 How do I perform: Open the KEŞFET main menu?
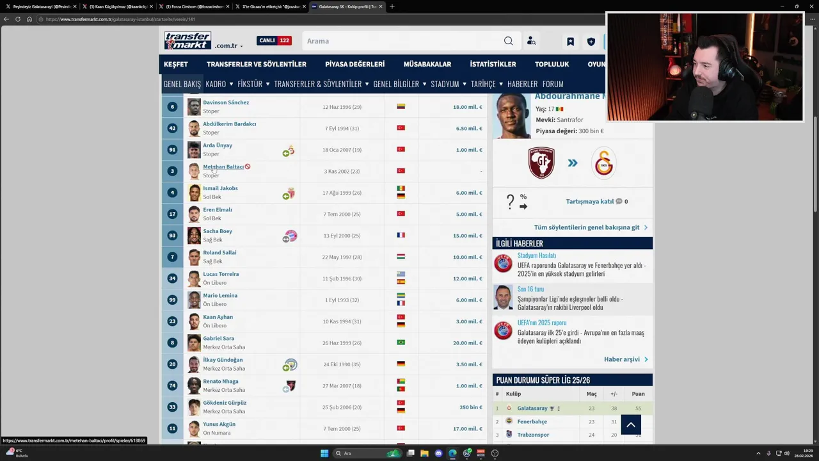click(176, 64)
